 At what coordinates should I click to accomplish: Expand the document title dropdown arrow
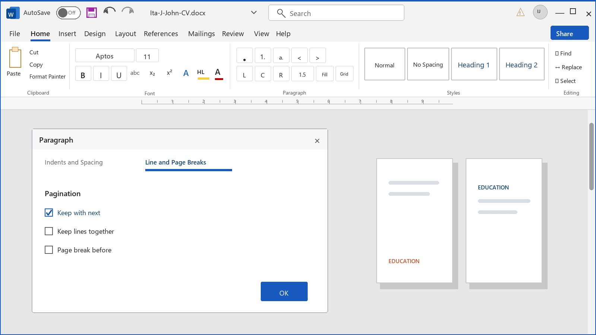[254, 13]
